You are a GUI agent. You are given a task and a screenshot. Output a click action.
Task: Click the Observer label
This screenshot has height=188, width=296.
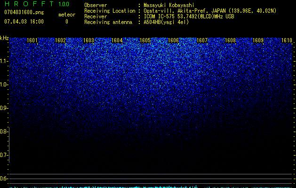pos(96,5)
